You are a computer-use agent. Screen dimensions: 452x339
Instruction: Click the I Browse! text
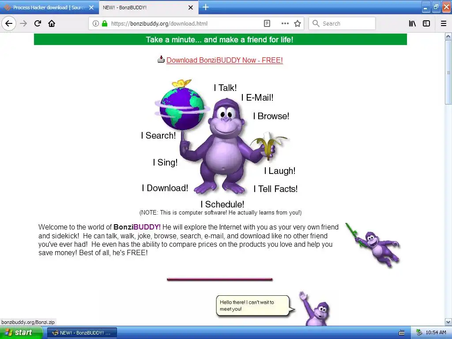coord(271,116)
